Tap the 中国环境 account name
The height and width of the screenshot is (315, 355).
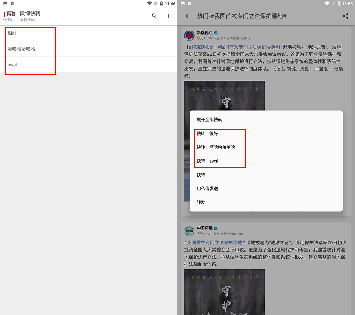[x=204, y=228]
